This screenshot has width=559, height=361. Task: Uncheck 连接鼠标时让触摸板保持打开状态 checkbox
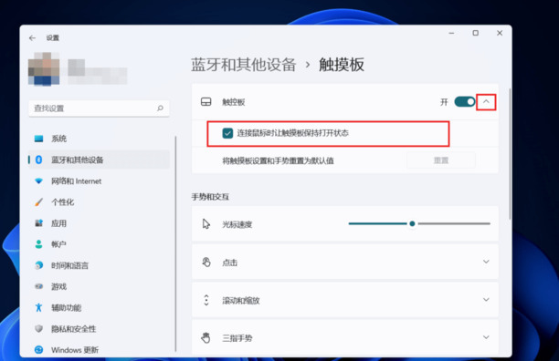point(227,133)
